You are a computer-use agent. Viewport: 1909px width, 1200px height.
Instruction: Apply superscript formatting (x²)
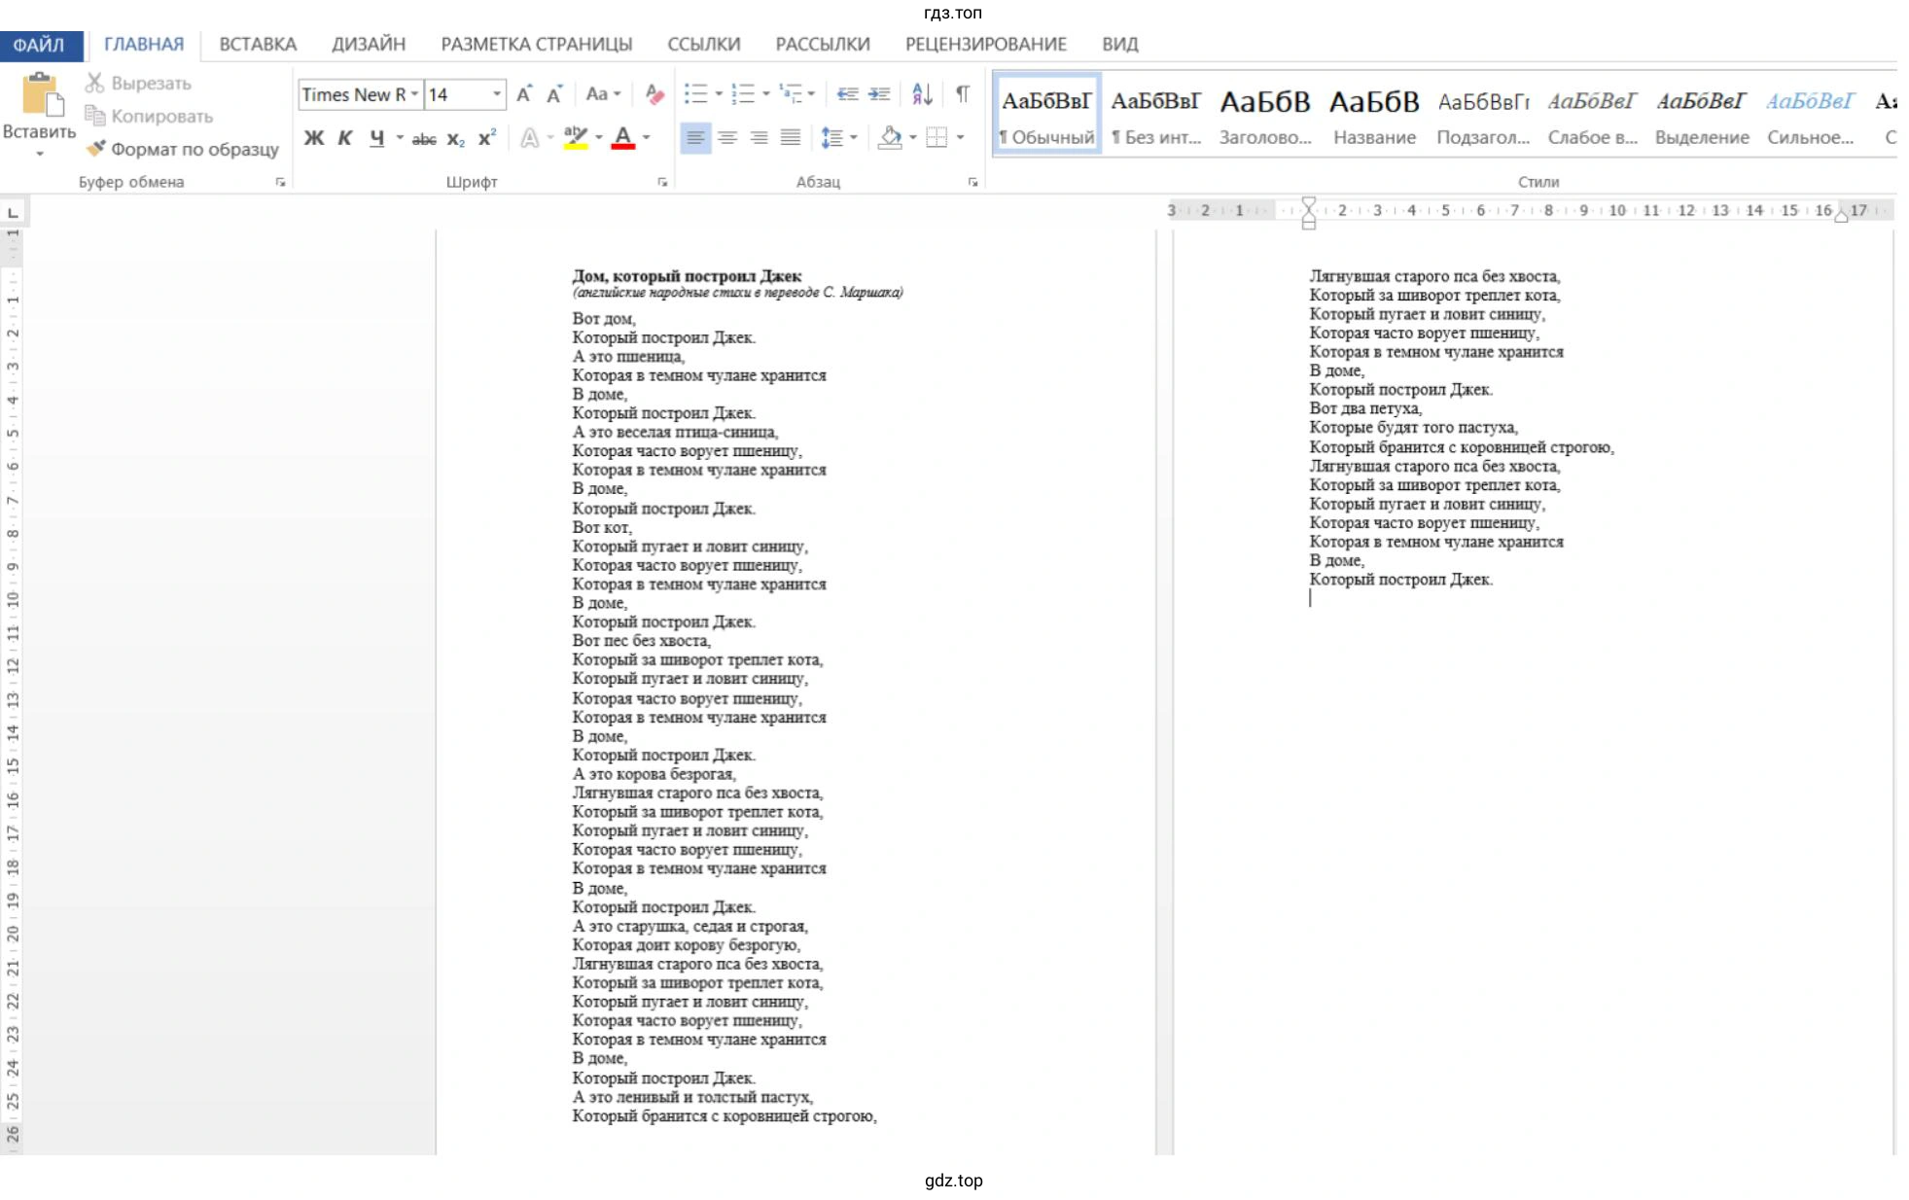(486, 138)
